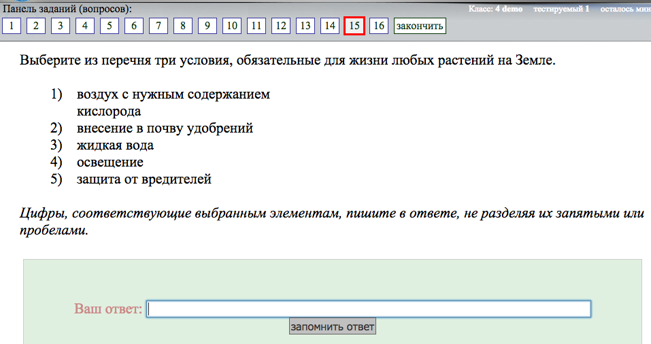
Task: Open question 8 in the task panel
Action: click(183, 26)
